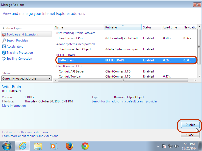Click the Accelerators arrow icon
Image resolution: width=202 pixels, height=151 pixels.
coord(4,47)
